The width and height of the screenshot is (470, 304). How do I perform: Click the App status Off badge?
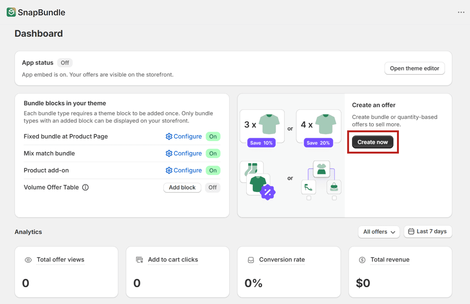click(x=65, y=63)
